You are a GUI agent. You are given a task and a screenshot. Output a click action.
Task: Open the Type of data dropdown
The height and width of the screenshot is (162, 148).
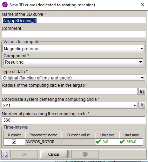coord(73,78)
